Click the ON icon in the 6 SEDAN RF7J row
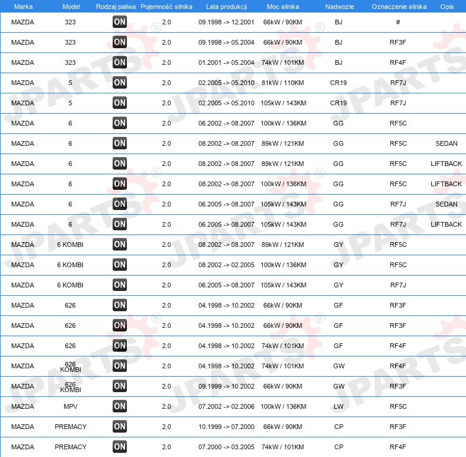Screen dimensions: 466x457 pos(120,204)
